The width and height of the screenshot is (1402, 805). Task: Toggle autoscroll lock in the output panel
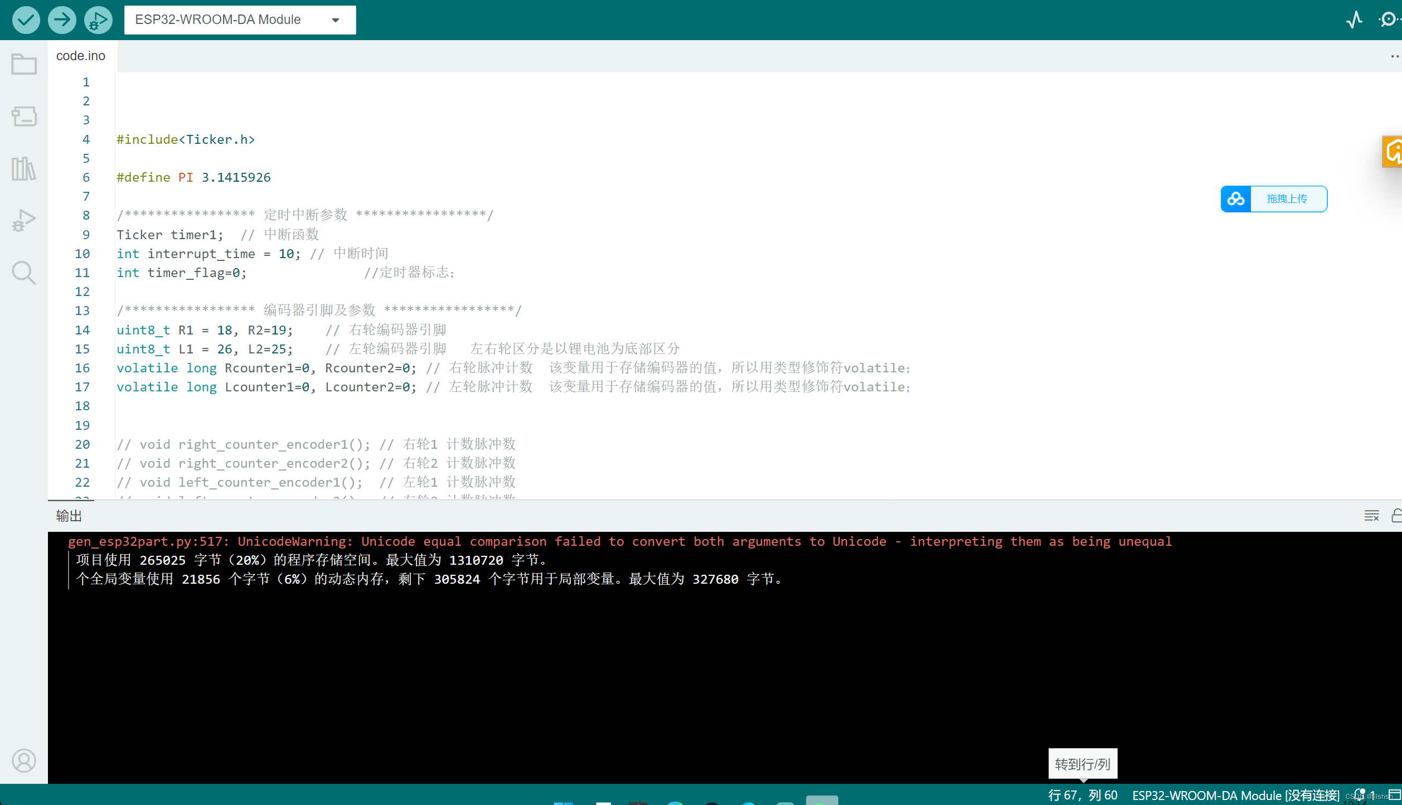[1398, 515]
